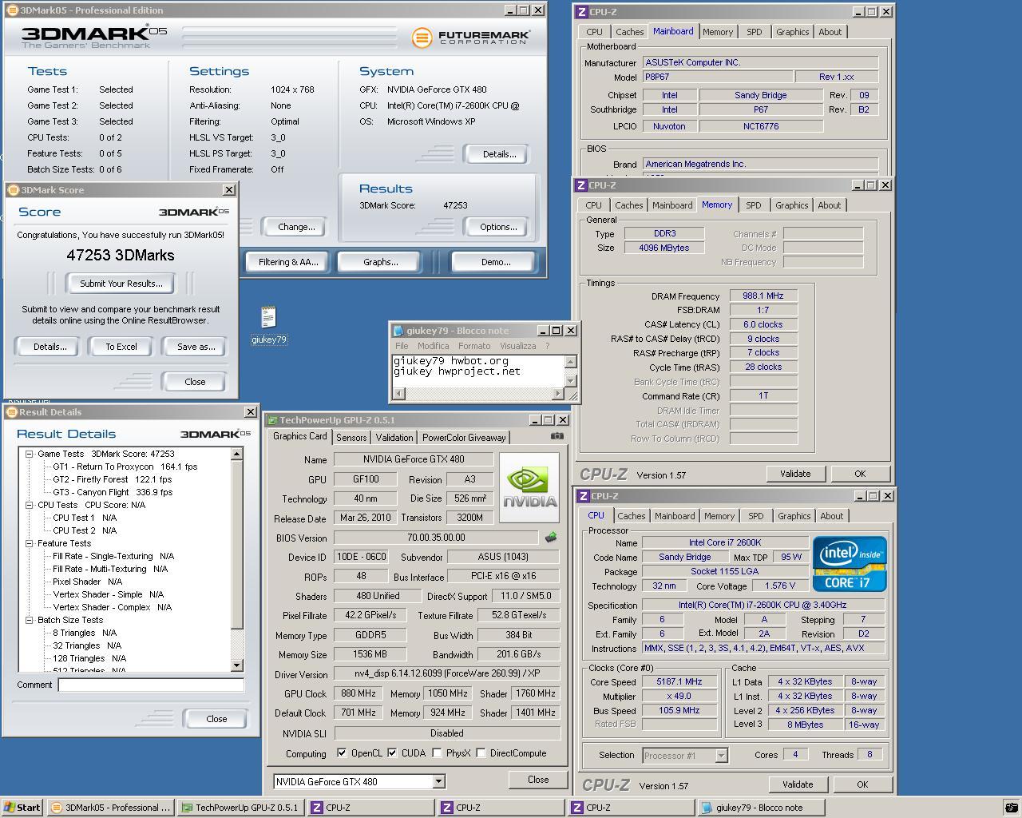
Task: Open the NVIDIA GeForce GTX 480 dropdown
Action: pyautogui.click(x=438, y=781)
